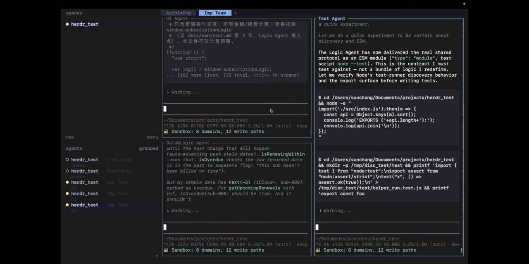Open the sidebar 'menu' link
This screenshot has width=529, height=264.
click(153, 137)
